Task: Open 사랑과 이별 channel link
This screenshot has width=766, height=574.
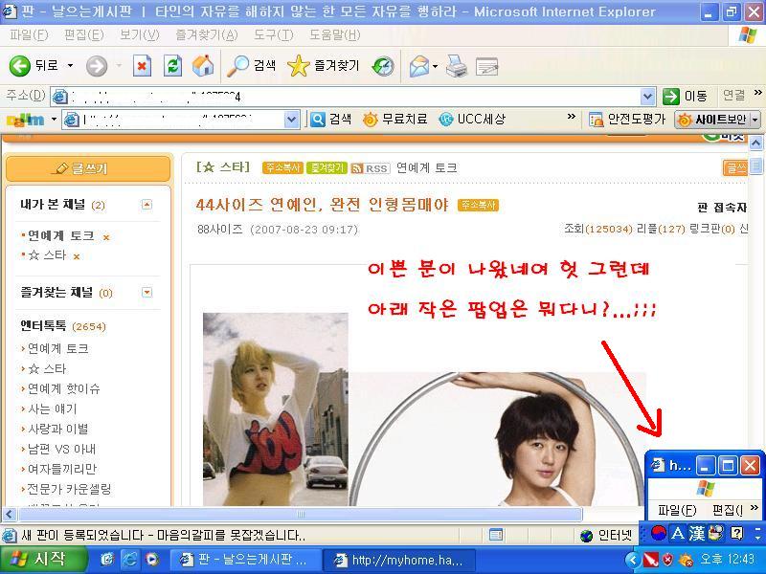Action: click(58, 429)
